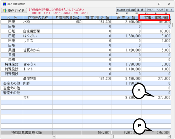Click the 2,400,000 sales cell

click(x=127, y=22)
